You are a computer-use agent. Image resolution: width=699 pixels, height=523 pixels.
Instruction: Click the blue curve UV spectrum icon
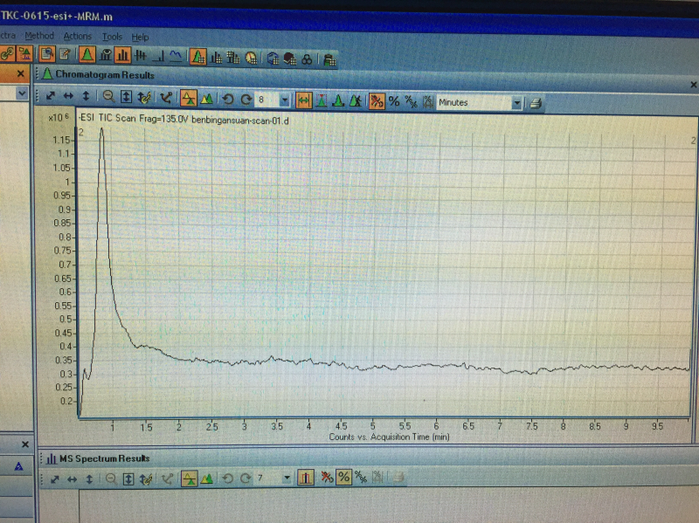[x=176, y=56]
